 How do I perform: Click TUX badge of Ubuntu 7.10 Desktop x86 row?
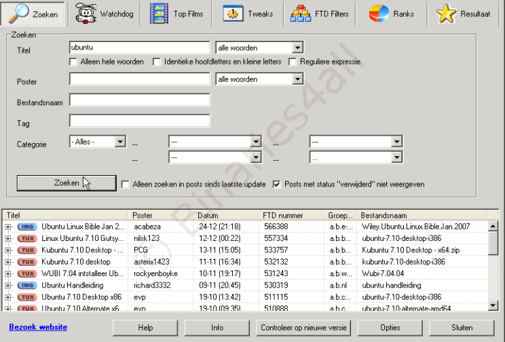(x=27, y=297)
